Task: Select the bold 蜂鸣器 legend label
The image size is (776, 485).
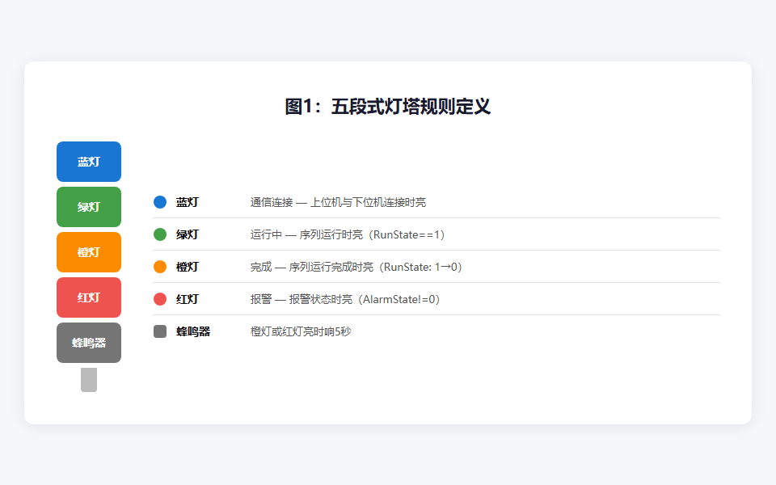Action: (x=193, y=331)
